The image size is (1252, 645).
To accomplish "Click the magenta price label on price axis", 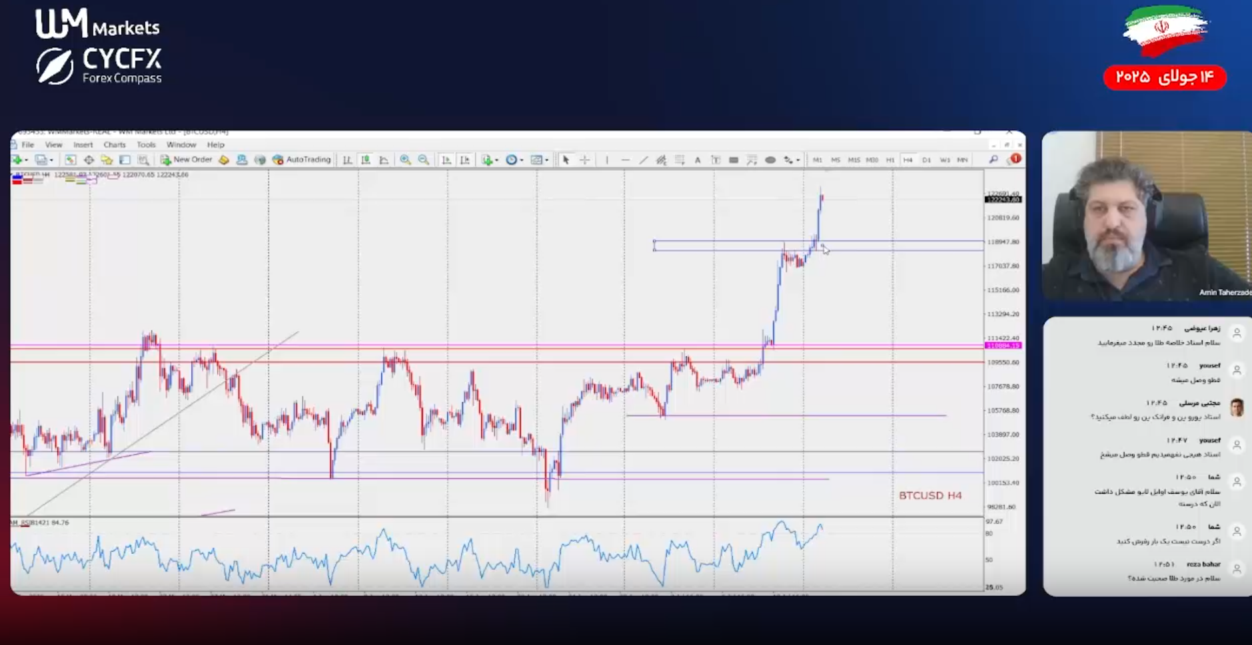I will [1003, 345].
